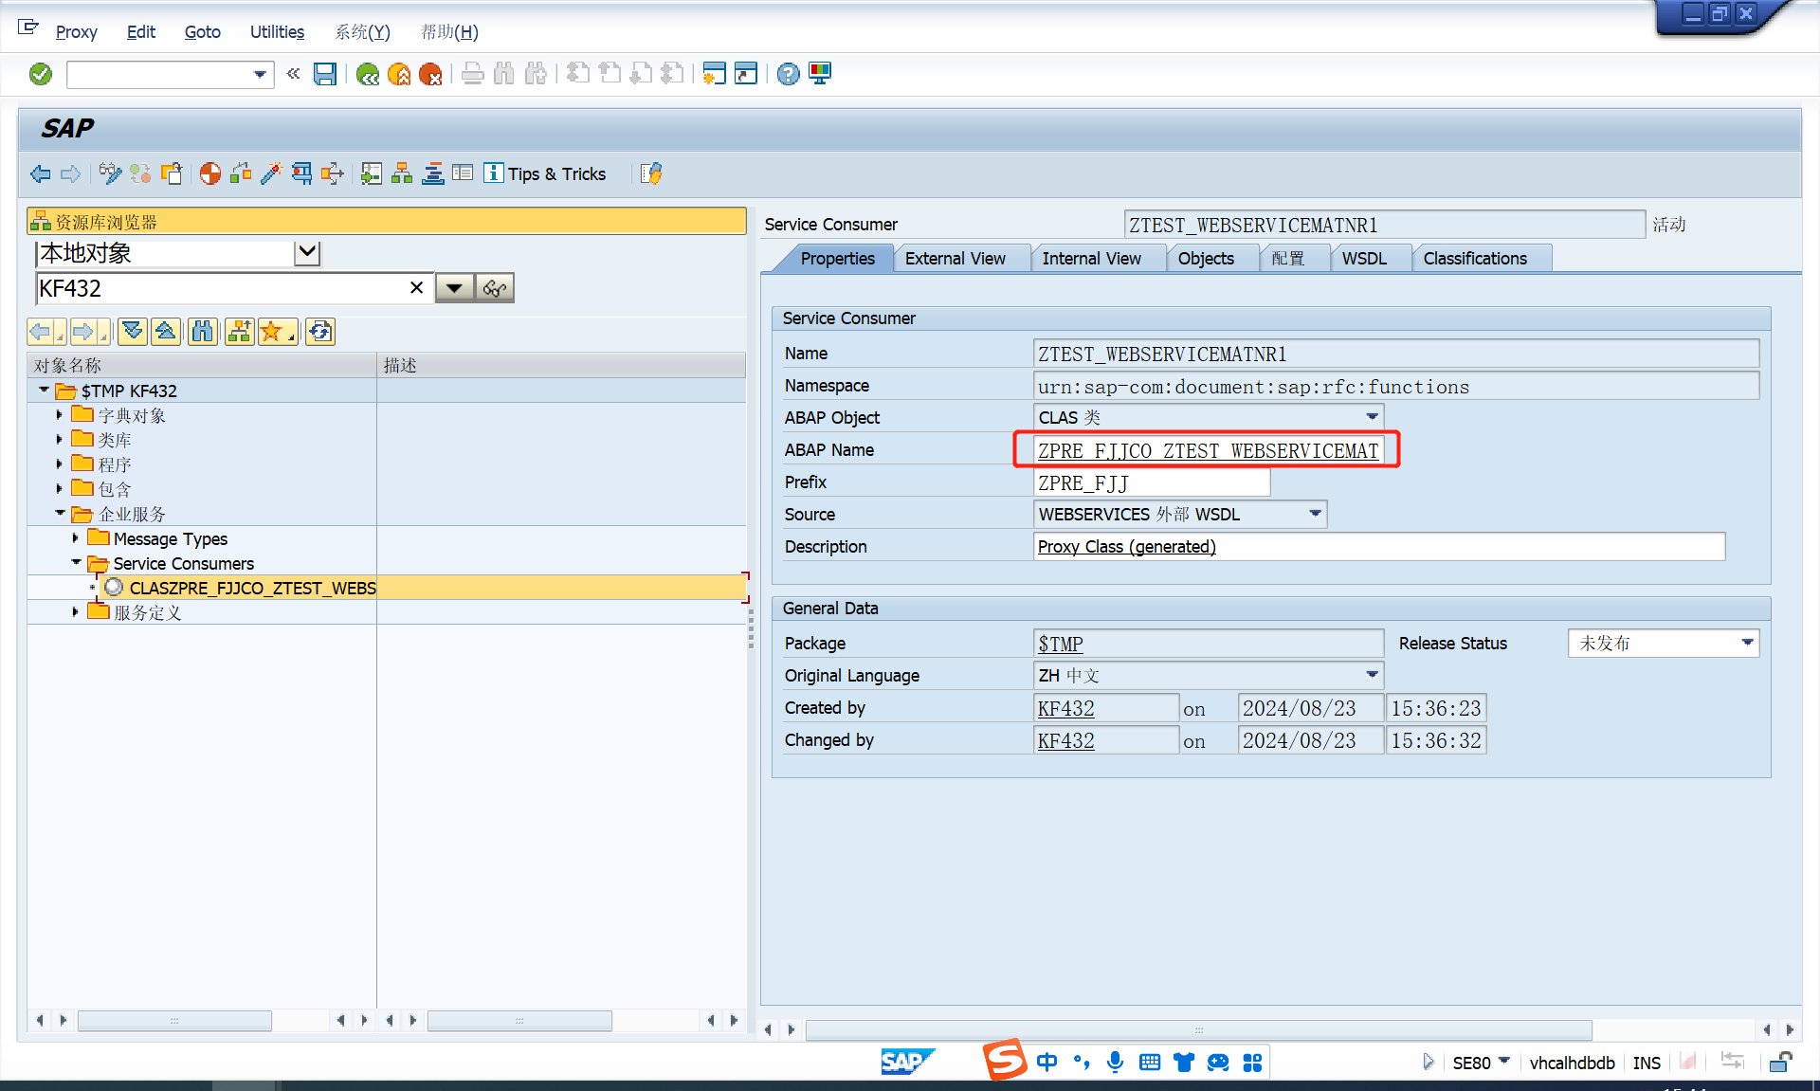Image resolution: width=1820 pixels, height=1091 pixels.
Task: Click the Print icon
Action: pyautogui.click(x=472, y=74)
